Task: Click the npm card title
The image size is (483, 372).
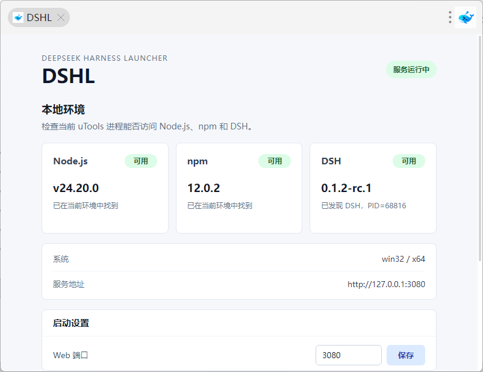Action: [x=198, y=162]
